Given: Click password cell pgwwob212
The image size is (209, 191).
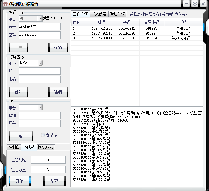Looking at the screenshot, I should click(127, 28).
